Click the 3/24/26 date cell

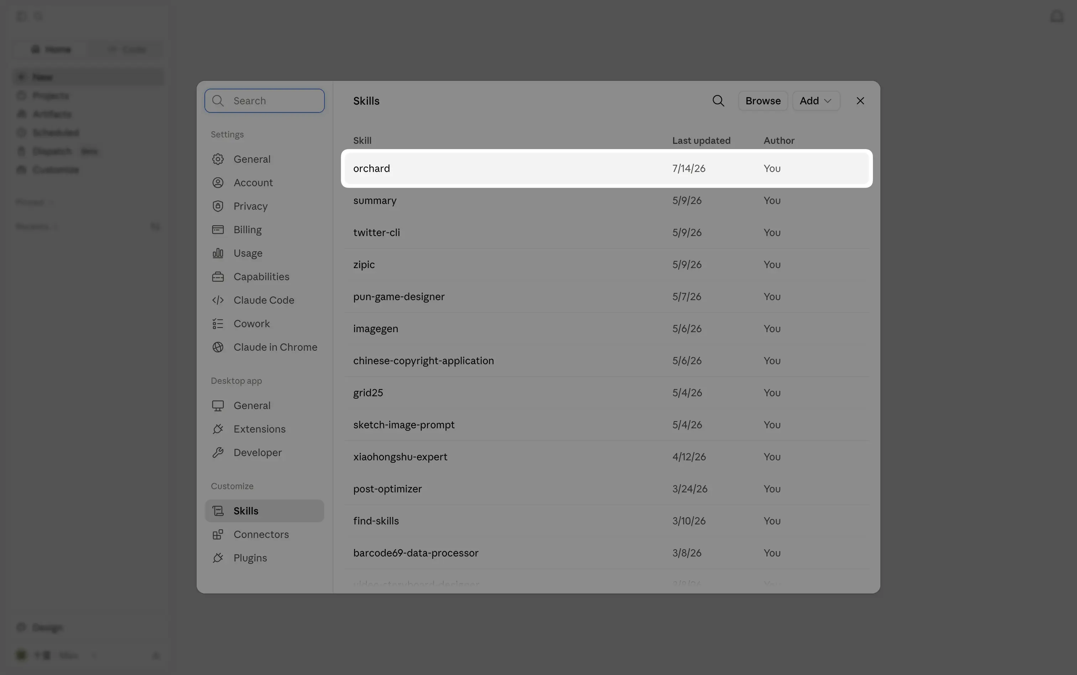point(690,489)
